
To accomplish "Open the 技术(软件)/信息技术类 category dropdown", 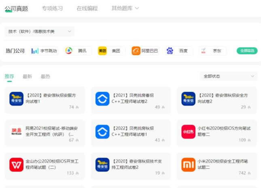I will point(40,31).
